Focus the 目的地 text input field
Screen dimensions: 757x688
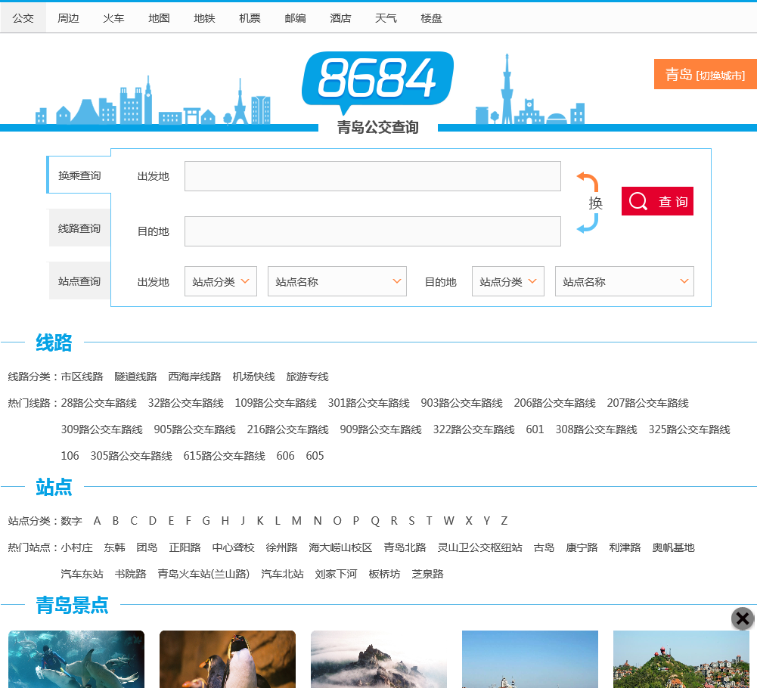point(372,231)
